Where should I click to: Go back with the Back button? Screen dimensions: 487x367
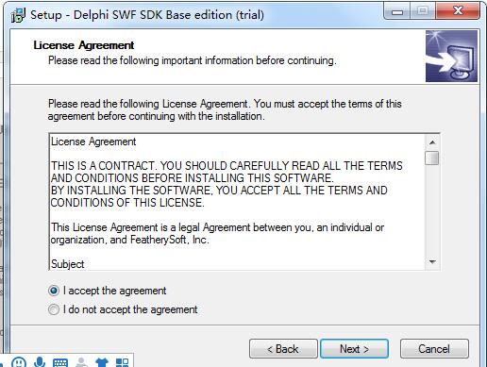pos(283,349)
